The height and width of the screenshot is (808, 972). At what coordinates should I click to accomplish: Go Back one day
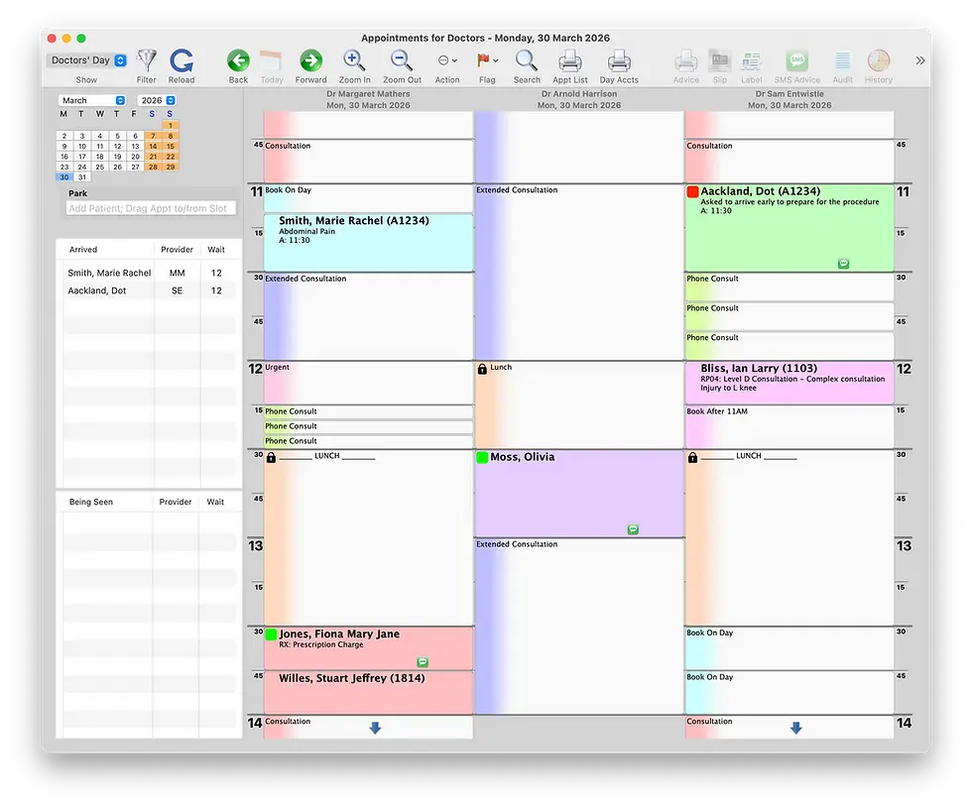(x=238, y=60)
